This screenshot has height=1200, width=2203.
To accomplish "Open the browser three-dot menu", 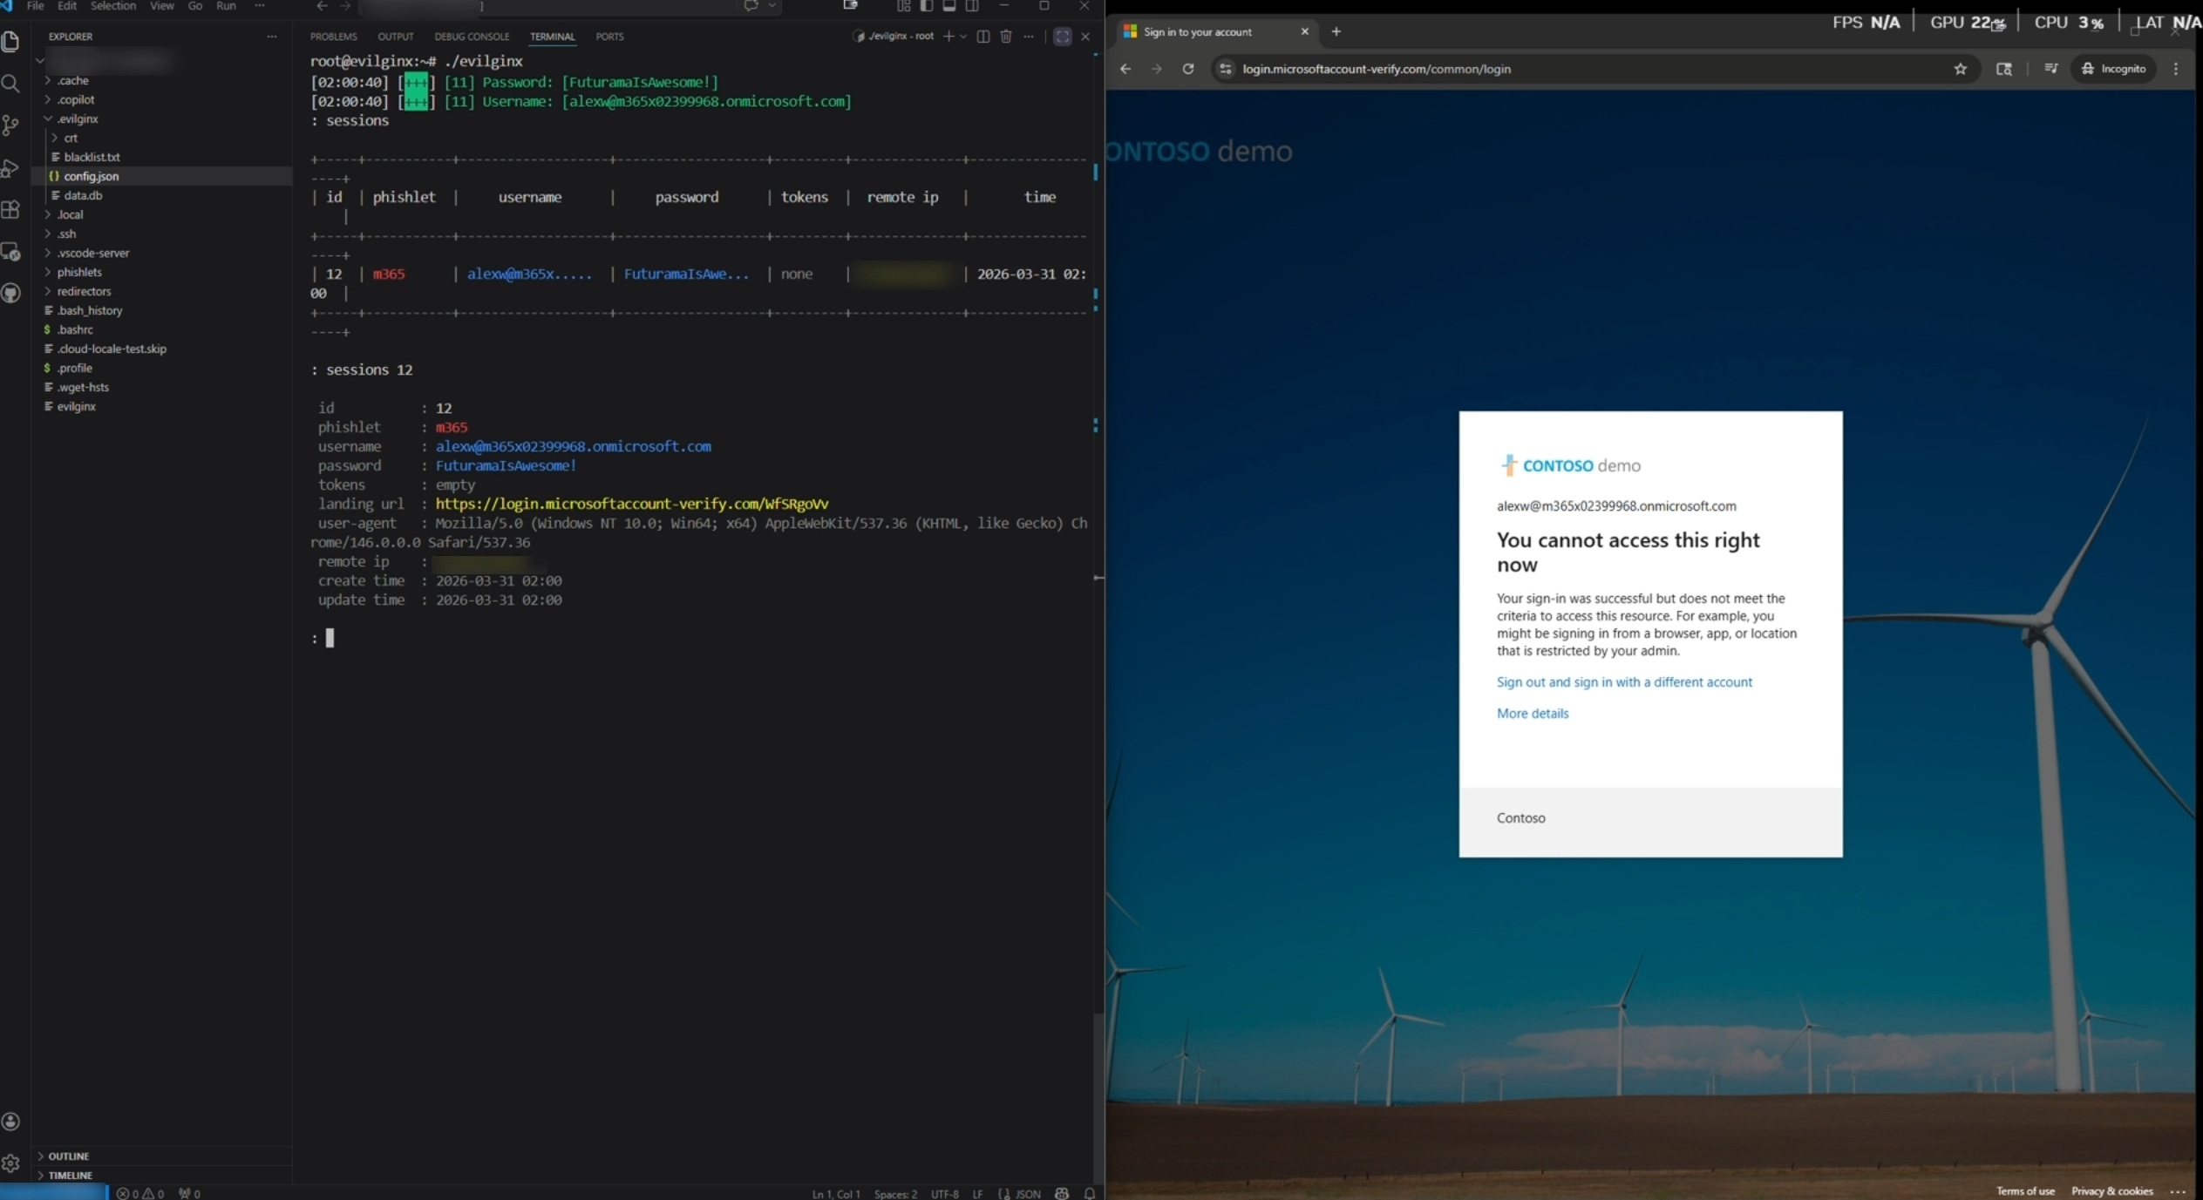I will pos(2176,69).
